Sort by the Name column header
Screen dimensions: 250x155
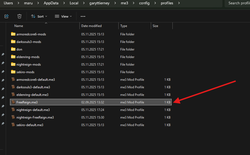point(19,26)
